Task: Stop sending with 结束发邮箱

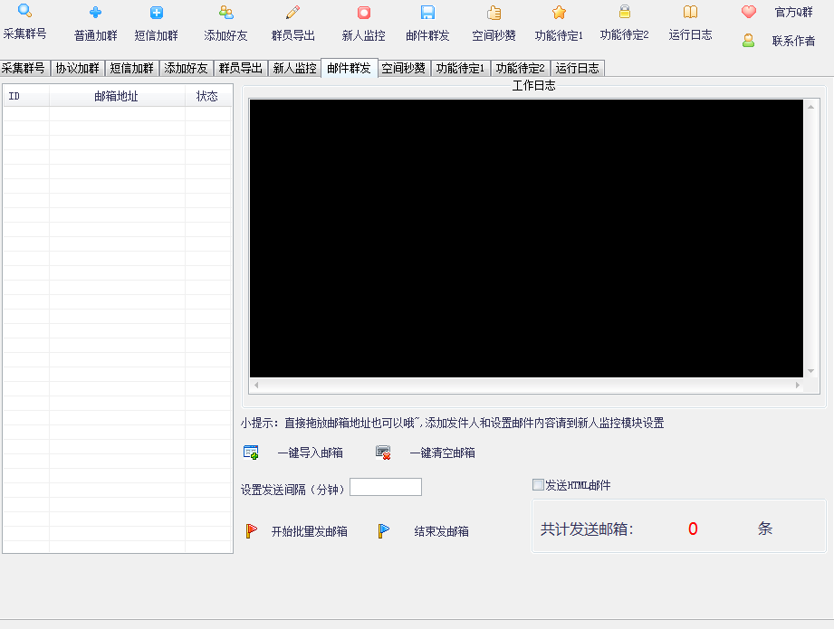Action: tap(442, 531)
